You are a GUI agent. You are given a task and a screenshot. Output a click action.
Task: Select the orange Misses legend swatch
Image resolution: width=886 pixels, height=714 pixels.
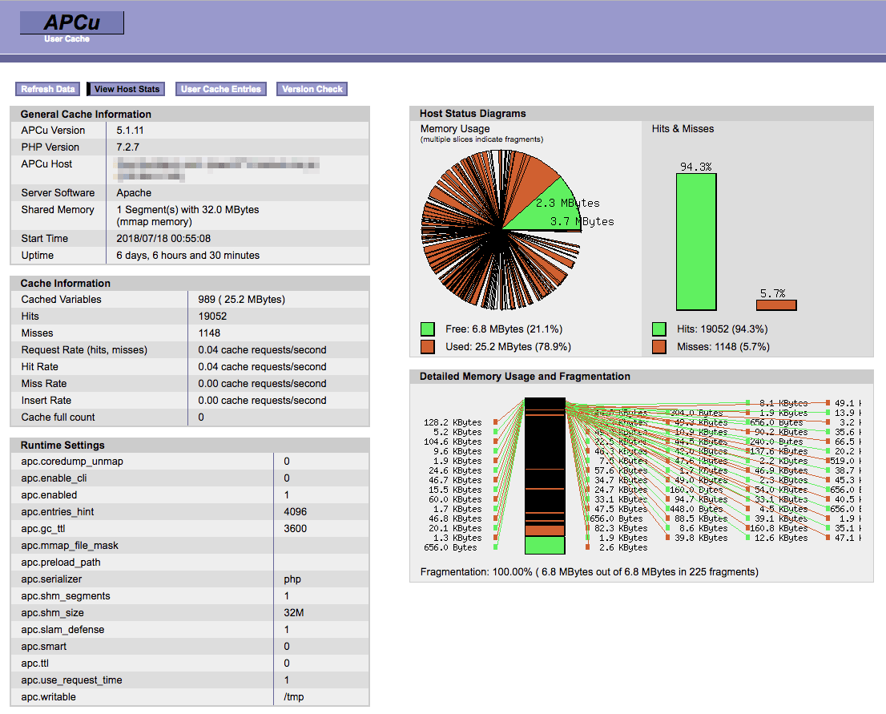click(659, 347)
